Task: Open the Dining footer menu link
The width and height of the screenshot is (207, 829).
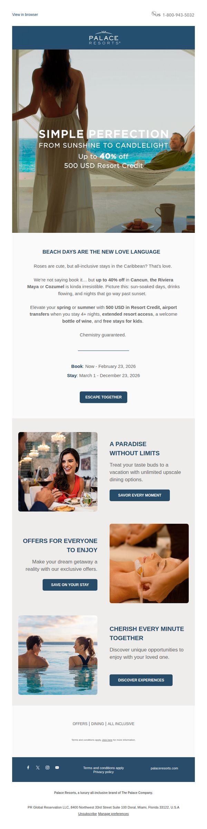Action: (x=97, y=724)
